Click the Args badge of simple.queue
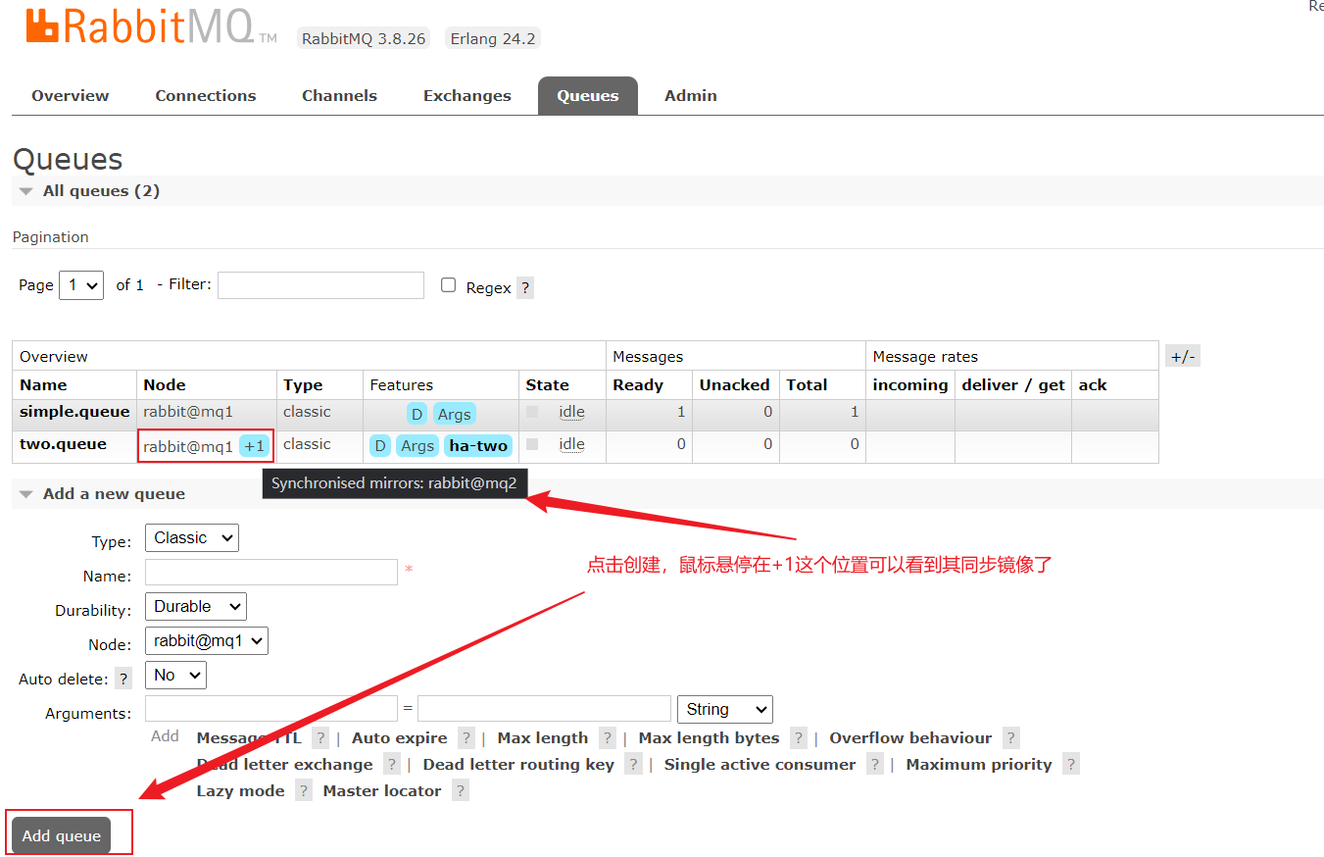 [x=454, y=414]
